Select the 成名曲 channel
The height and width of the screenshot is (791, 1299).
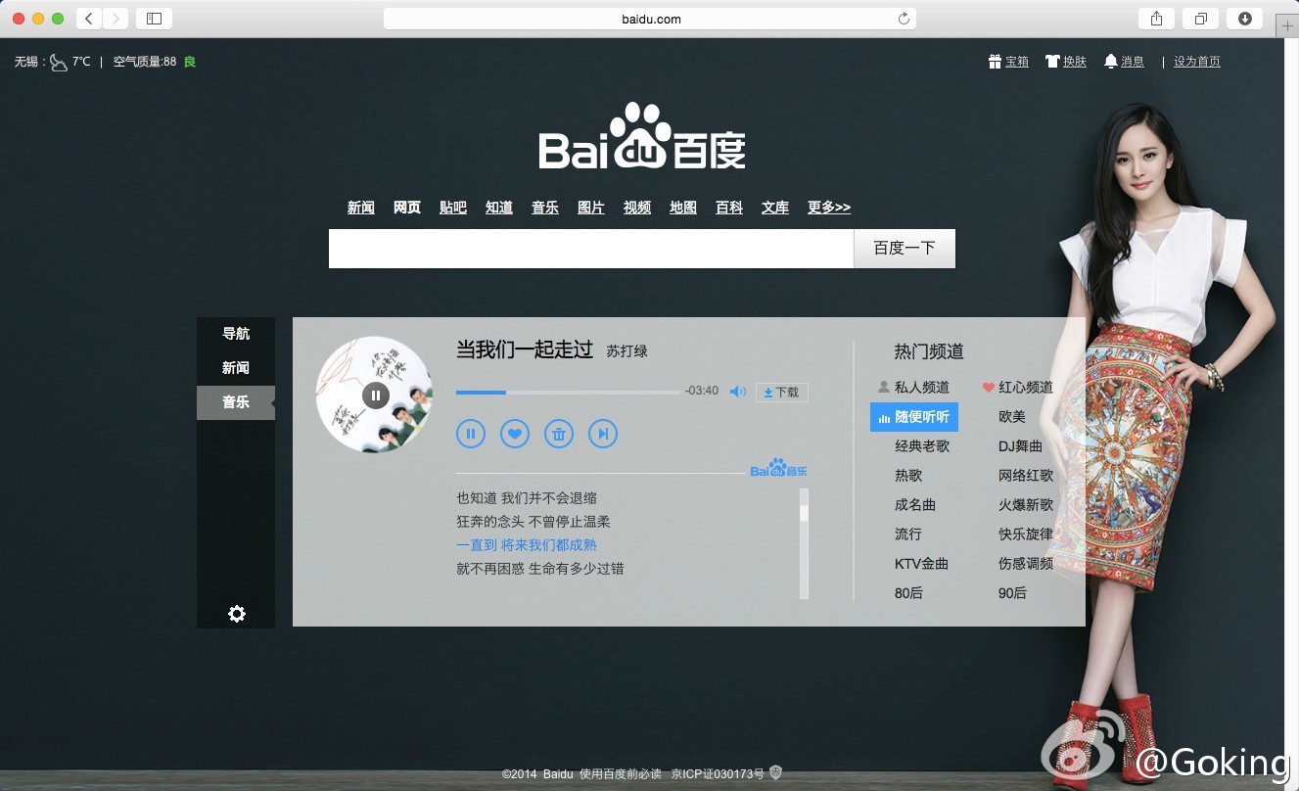pyautogui.click(x=915, y=505)
